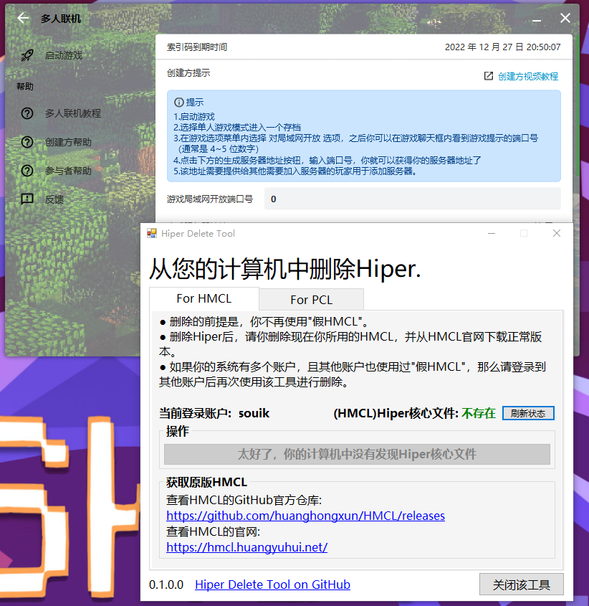
Task: Visit the hmcl.huangyuhui.net official site link
Action: pos(246,547)
